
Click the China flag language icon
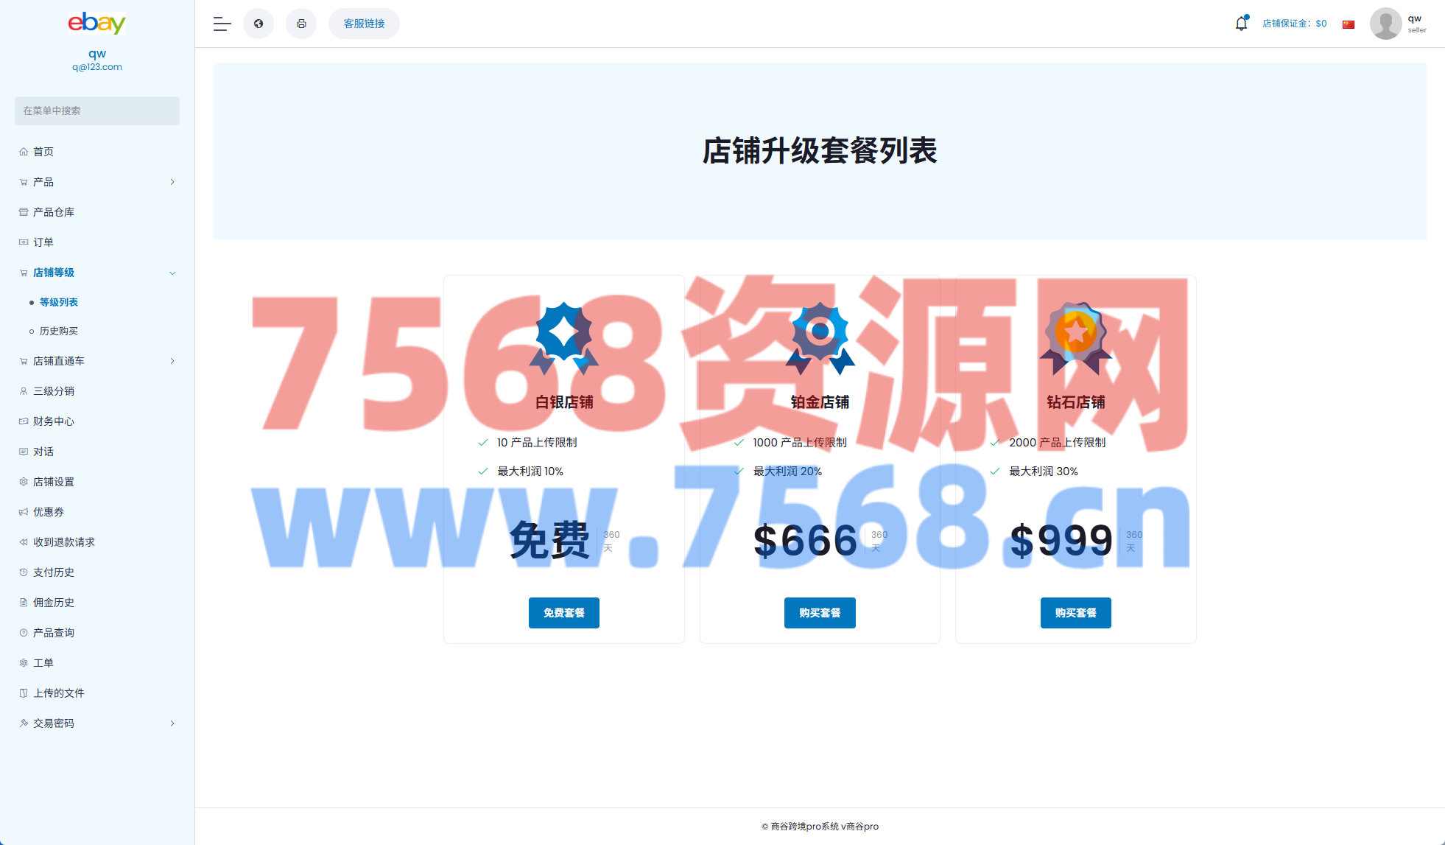click(1349, 24)
